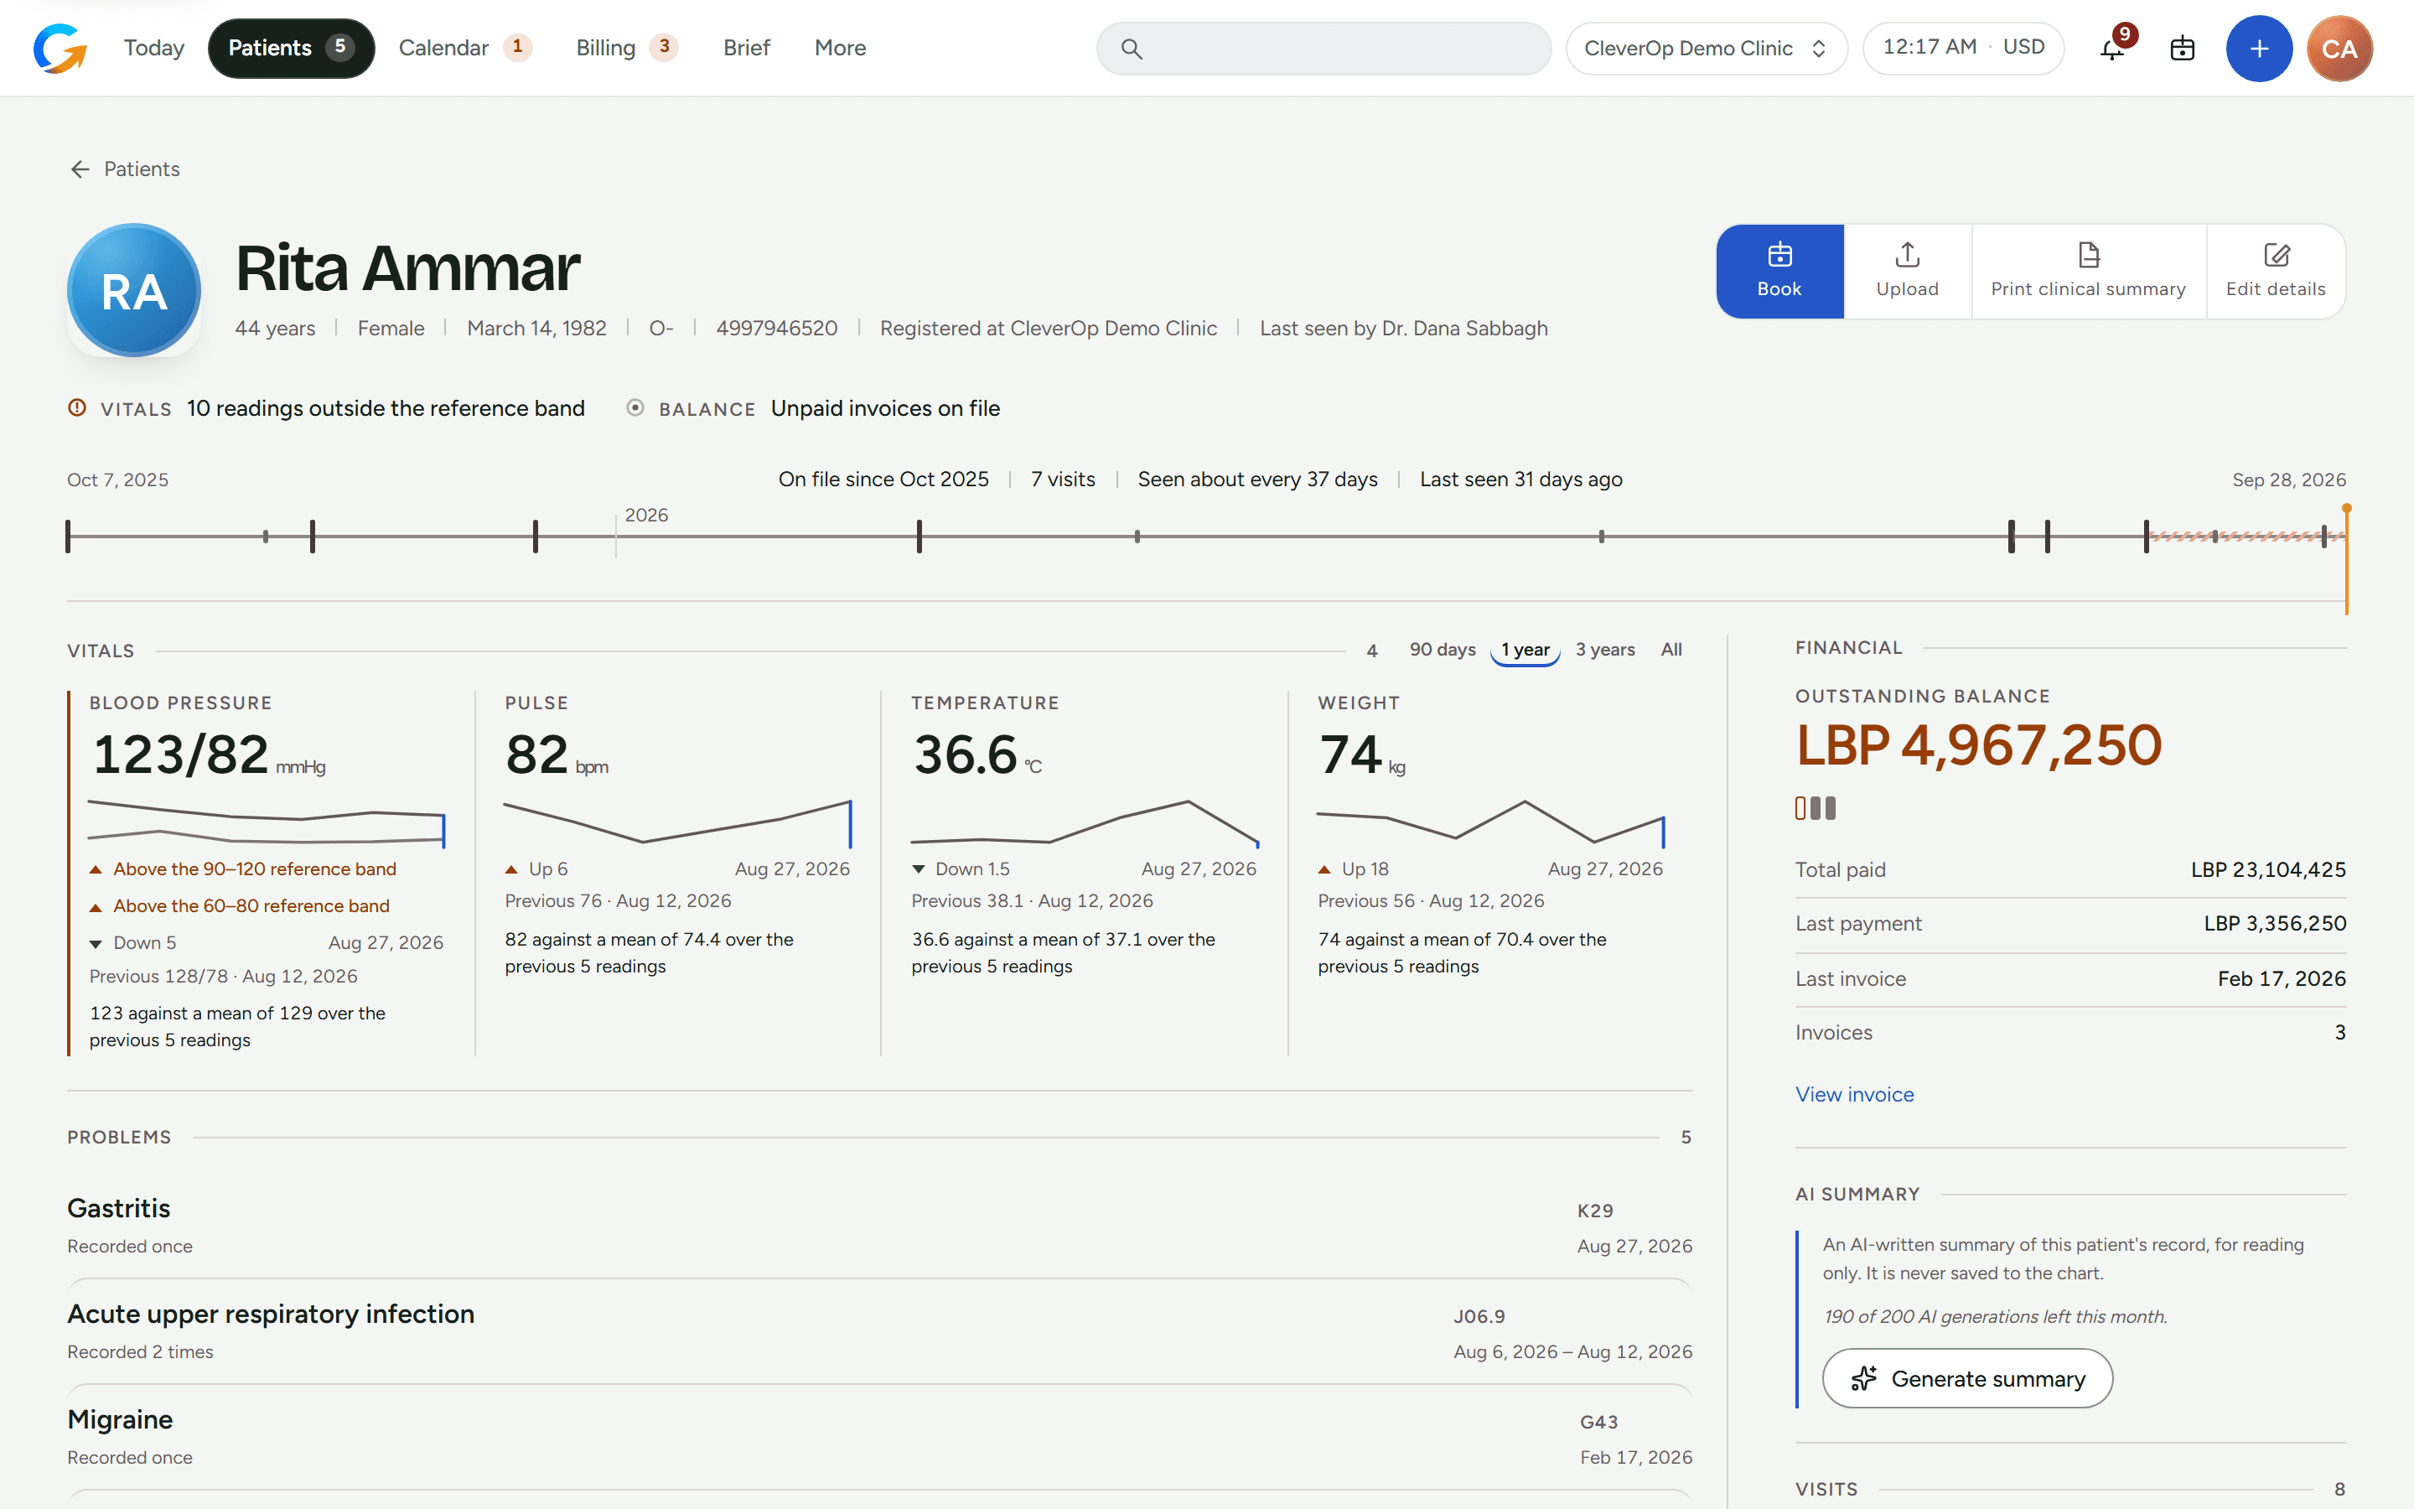Screen dimensions: 2414x1509
Task: Click the Generate summary button
Action: pos(1967,1378)
